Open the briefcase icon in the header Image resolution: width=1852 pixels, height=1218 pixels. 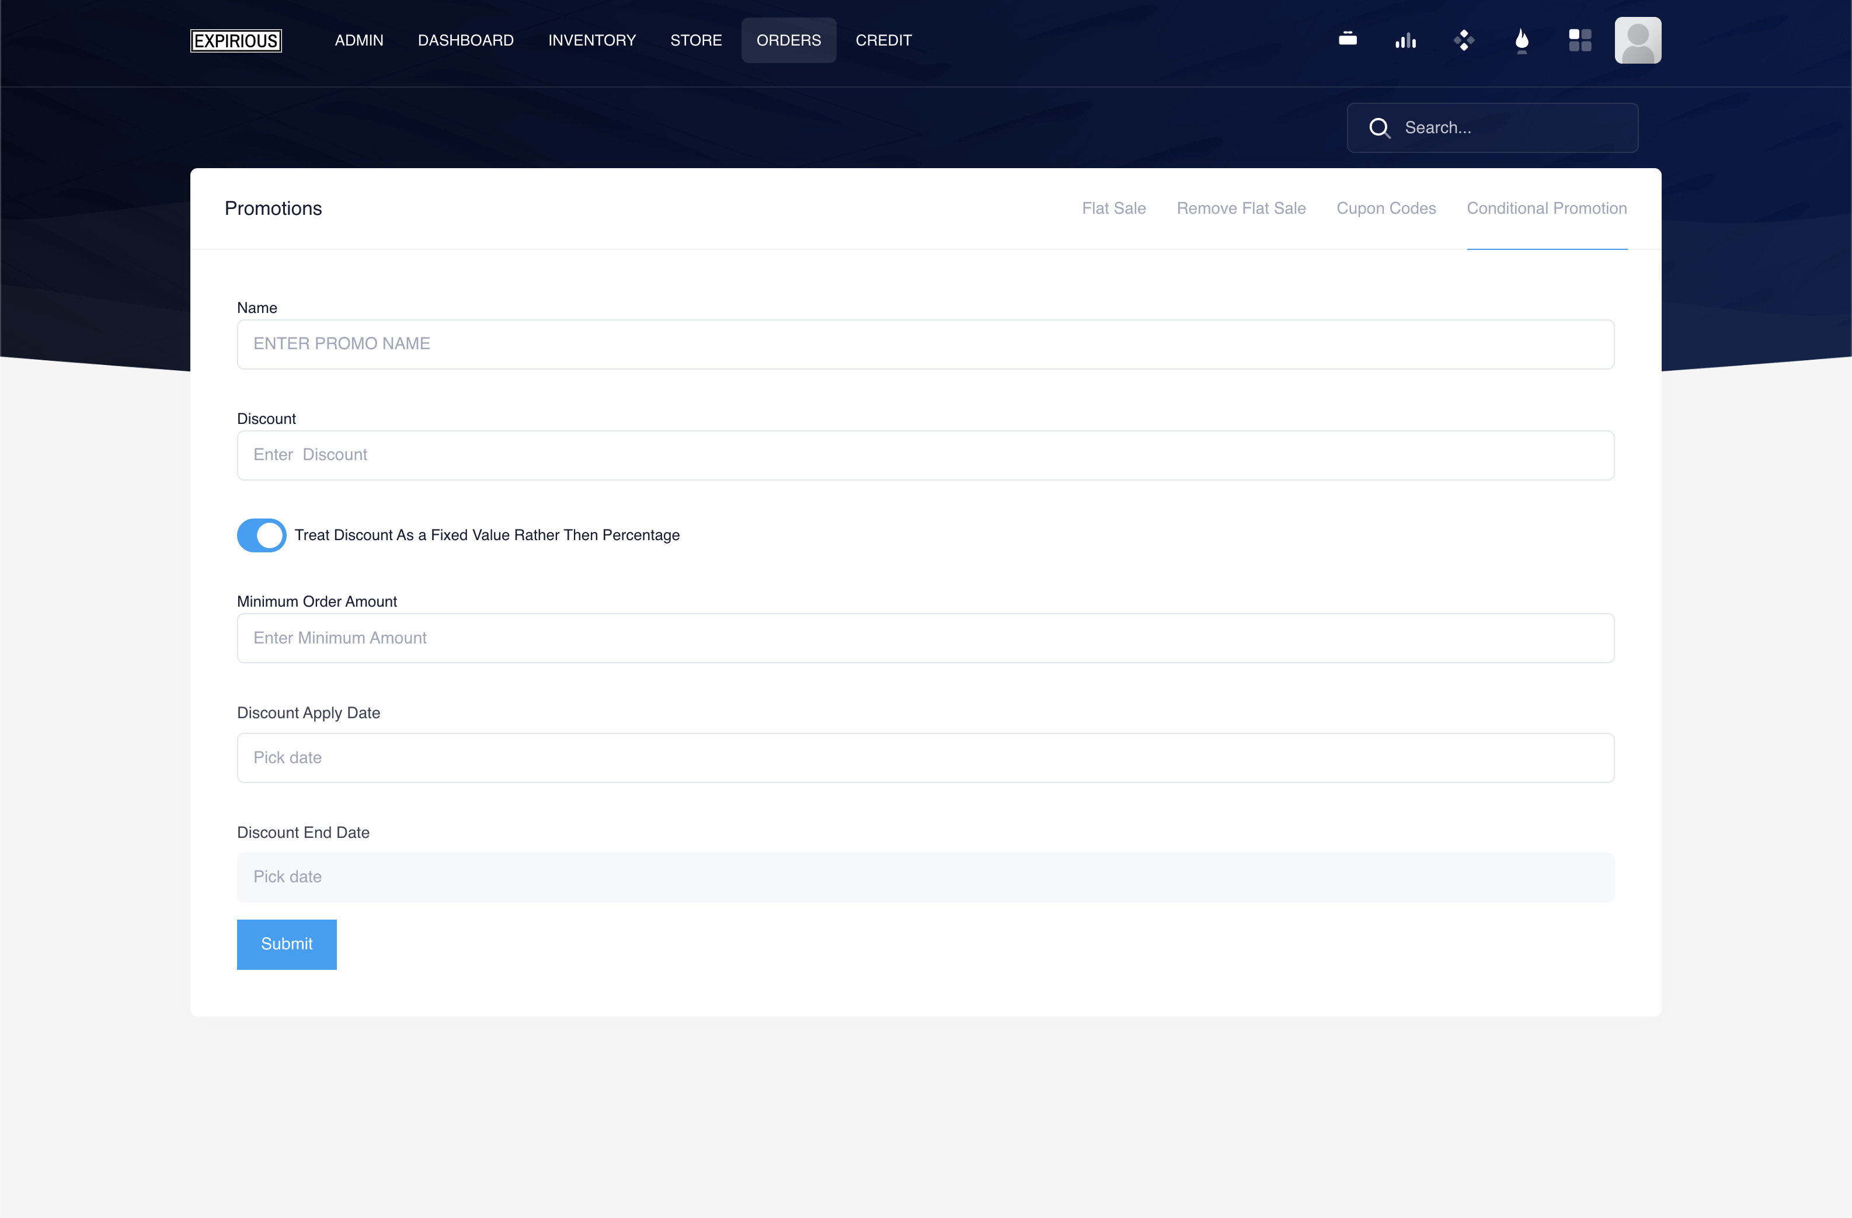(x=1348, y=39)
